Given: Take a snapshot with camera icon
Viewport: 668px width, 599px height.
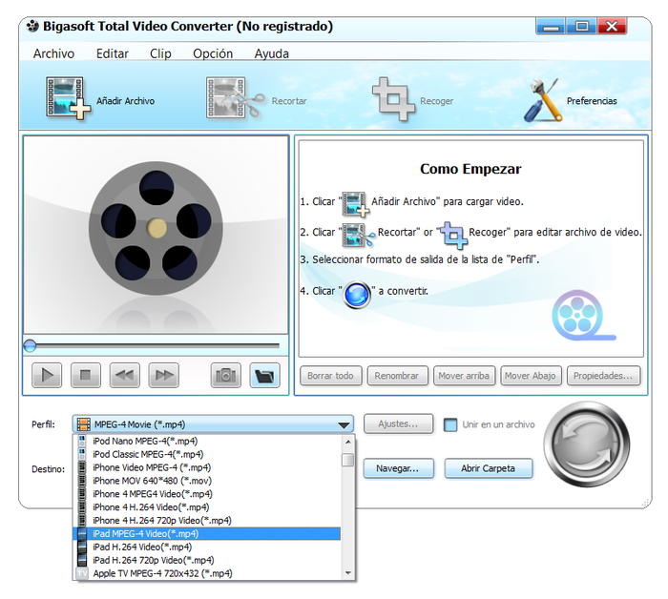Looking at the screenshot, I should [226, 375].
